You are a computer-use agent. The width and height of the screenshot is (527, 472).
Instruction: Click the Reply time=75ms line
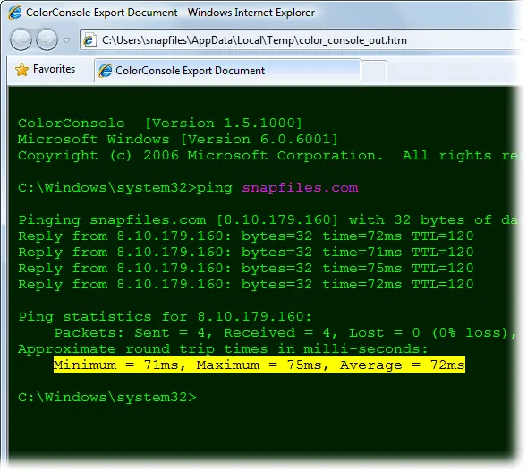[x=246, y=269]
